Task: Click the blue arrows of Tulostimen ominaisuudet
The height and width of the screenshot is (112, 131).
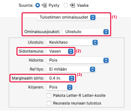Action: tap(93, 17)
